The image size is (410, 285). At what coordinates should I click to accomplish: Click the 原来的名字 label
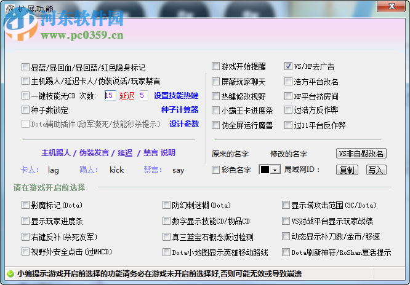click(230, 154)
